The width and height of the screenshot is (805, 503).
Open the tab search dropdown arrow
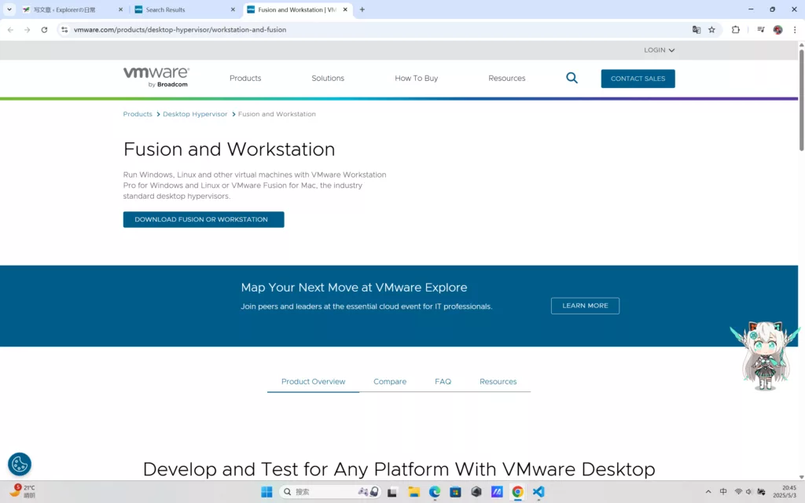click(x=9, y=9)
